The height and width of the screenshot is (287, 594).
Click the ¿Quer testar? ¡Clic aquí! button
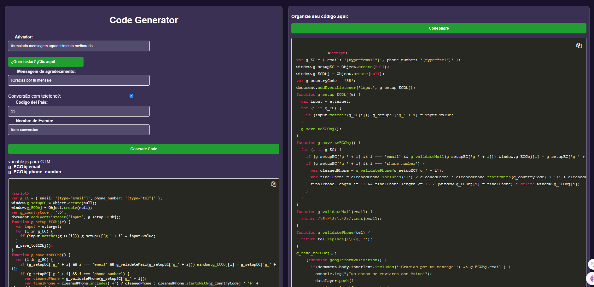point(46,62)
